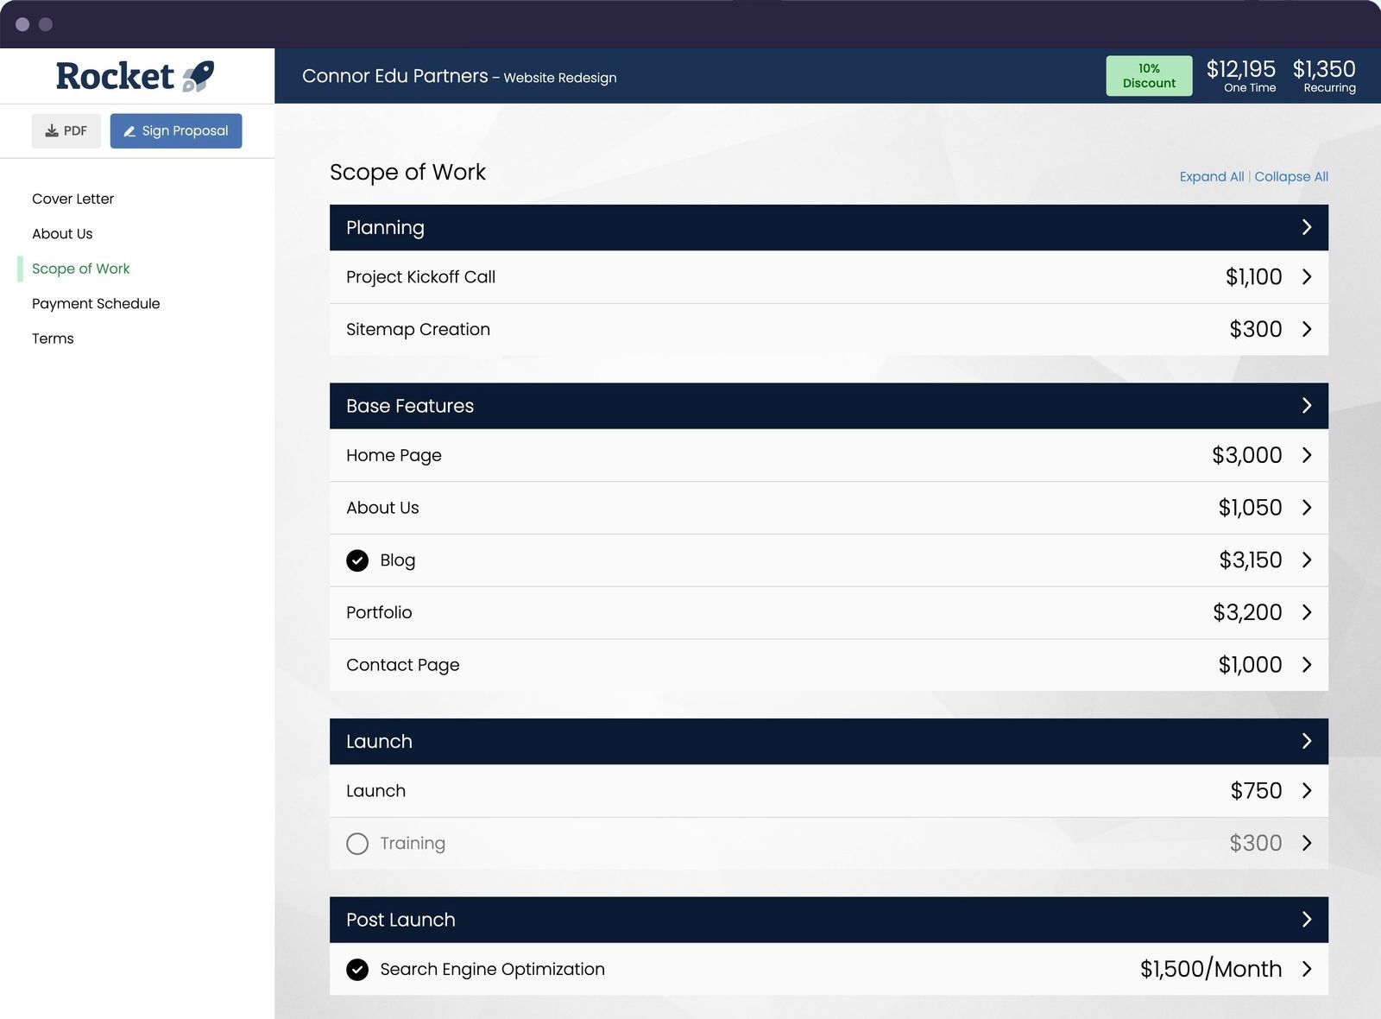The height and width of the screenshot is (1019, 1381).
Task: Open the Search Engine Optimization detail chevron
Action: (1308, 969)
